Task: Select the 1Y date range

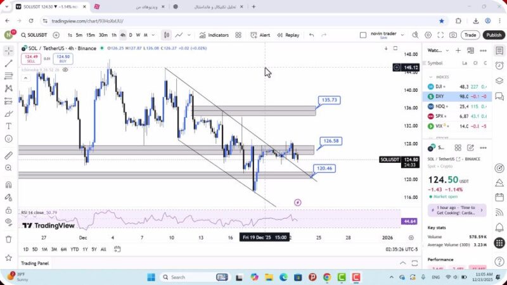Action: coord(84,249)
